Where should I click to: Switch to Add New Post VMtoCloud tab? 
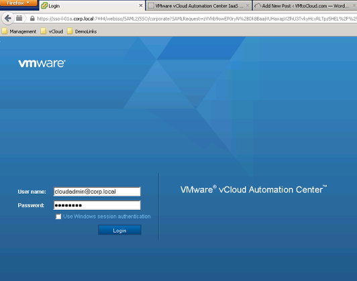tap(305, 6)
